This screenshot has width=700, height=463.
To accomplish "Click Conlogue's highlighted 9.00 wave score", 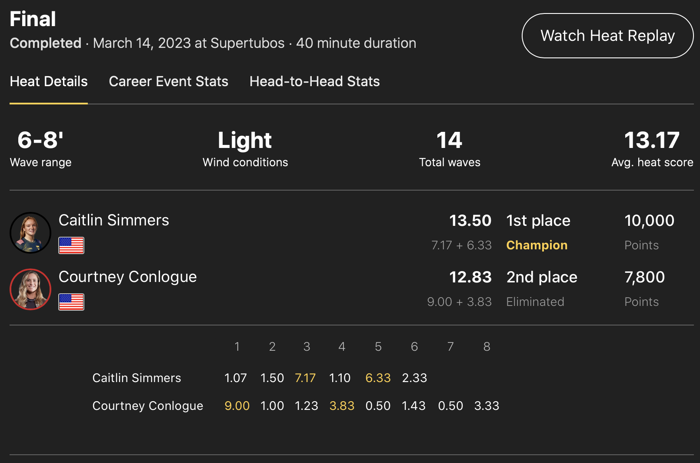I will 237,406.
